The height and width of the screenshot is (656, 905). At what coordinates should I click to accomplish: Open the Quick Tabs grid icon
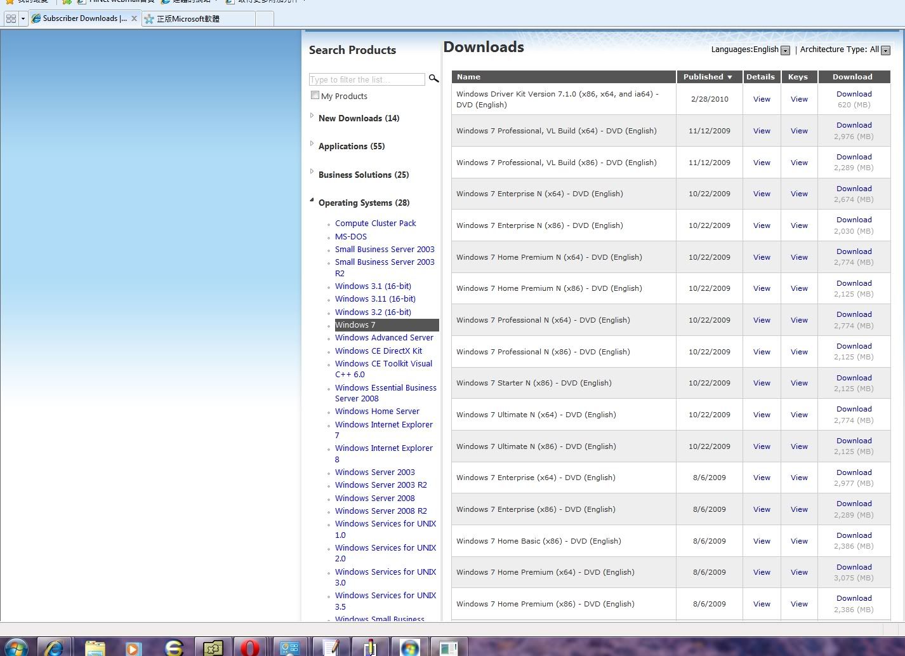click(x=11, y=18)
